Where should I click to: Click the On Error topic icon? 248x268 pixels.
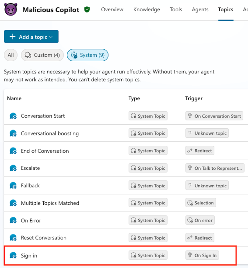13,221
